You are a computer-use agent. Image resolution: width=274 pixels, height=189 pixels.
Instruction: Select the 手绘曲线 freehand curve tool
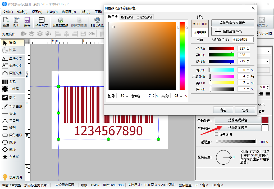13,107
